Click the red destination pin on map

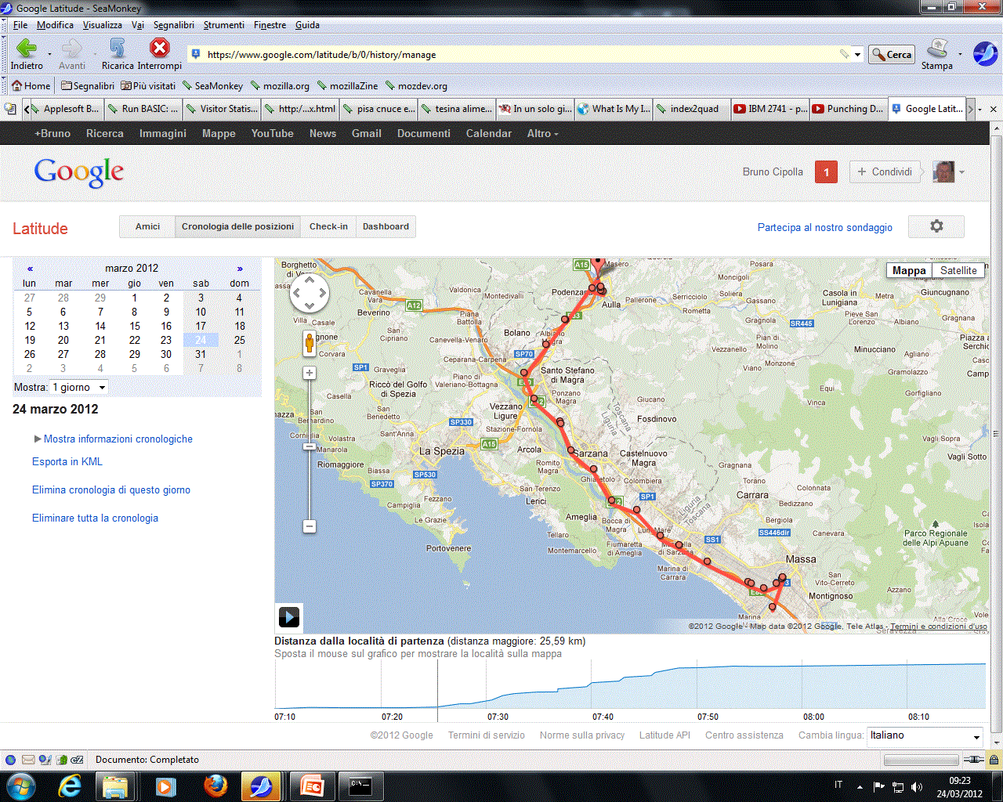tap(599, 265)
